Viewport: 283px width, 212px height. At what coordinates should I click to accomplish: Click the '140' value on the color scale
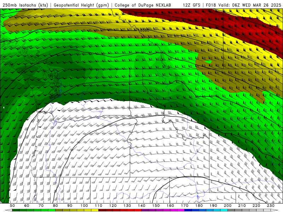tap(141, 206)
